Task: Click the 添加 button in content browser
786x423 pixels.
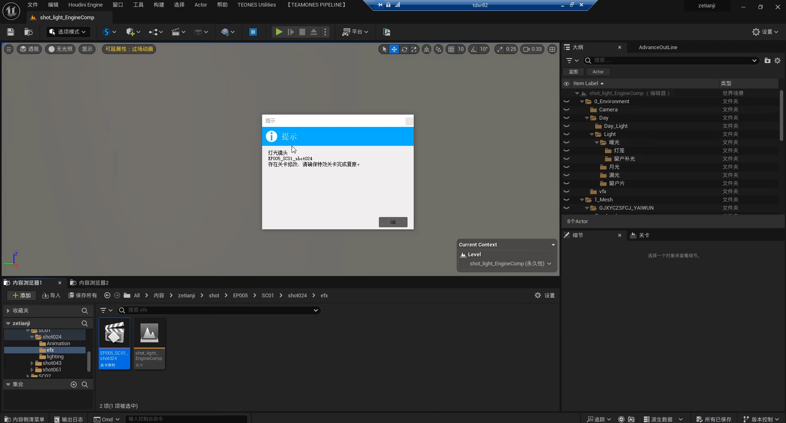Action: pos(22,295)
